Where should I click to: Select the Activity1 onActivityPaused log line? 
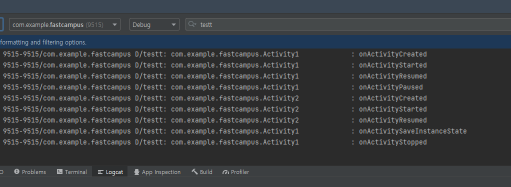213,87
